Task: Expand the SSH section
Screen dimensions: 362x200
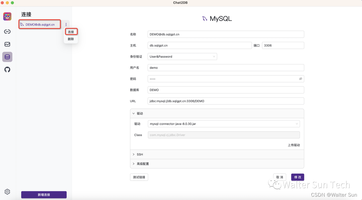Action: pyautogui.click(x=217, y=154)
